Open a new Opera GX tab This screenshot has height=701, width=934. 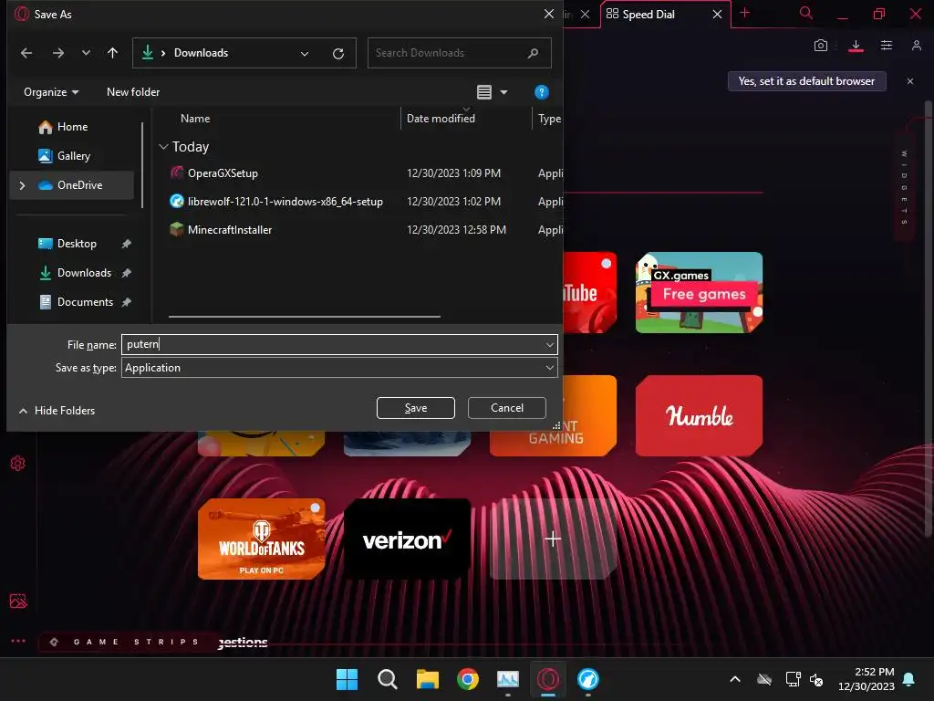click(744, 13)
